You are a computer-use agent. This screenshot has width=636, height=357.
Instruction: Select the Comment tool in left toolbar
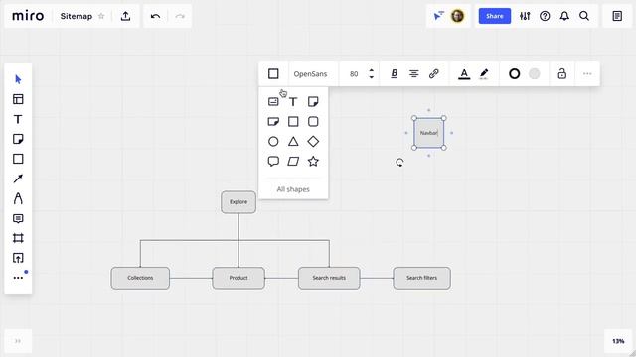[x=18, y=218]
